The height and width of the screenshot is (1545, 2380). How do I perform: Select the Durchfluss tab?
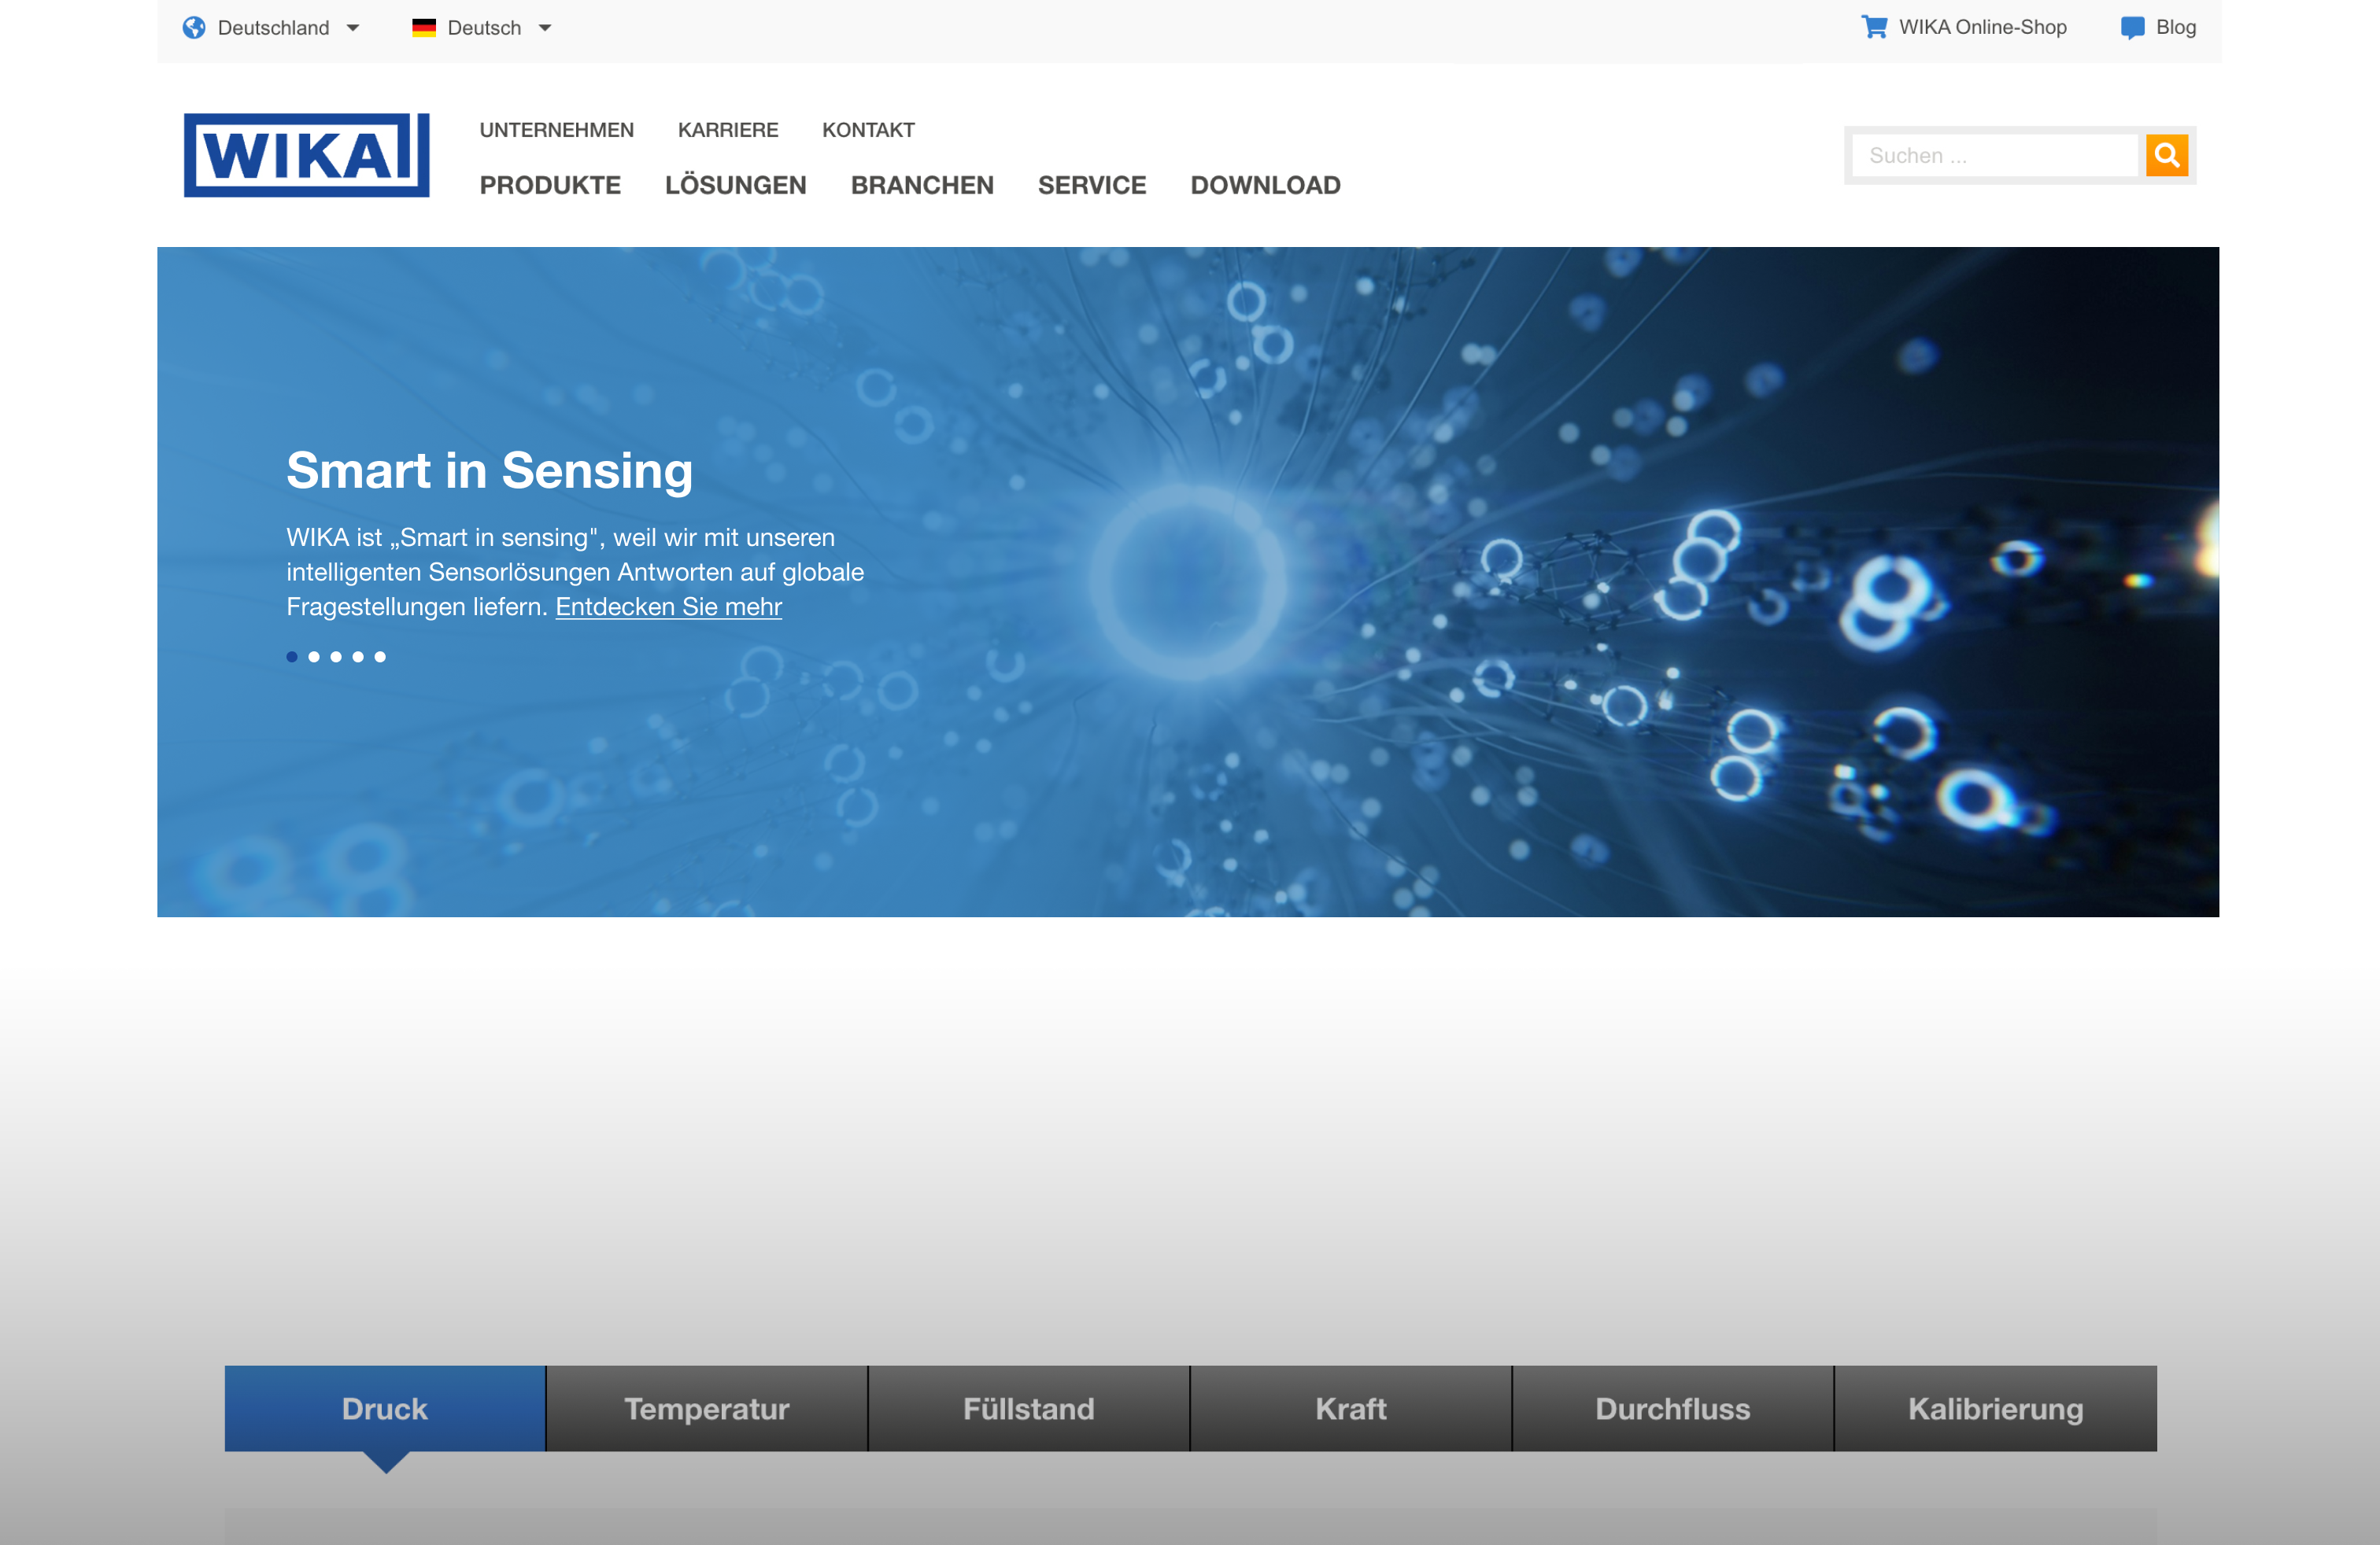click(1672, 1408)
